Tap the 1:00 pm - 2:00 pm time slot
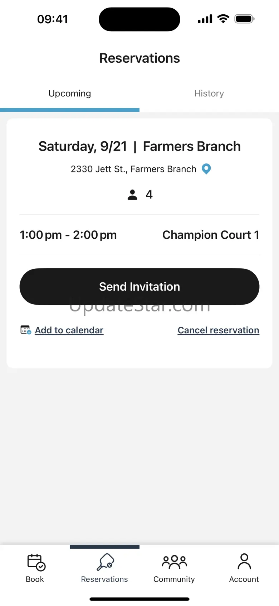Image resolution: width=279 pixels, height=606 pixels. coord(68,235)
